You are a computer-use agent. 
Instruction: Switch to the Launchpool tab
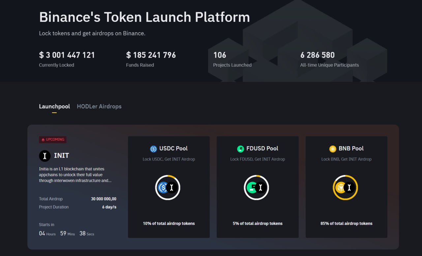click(54, 106)
